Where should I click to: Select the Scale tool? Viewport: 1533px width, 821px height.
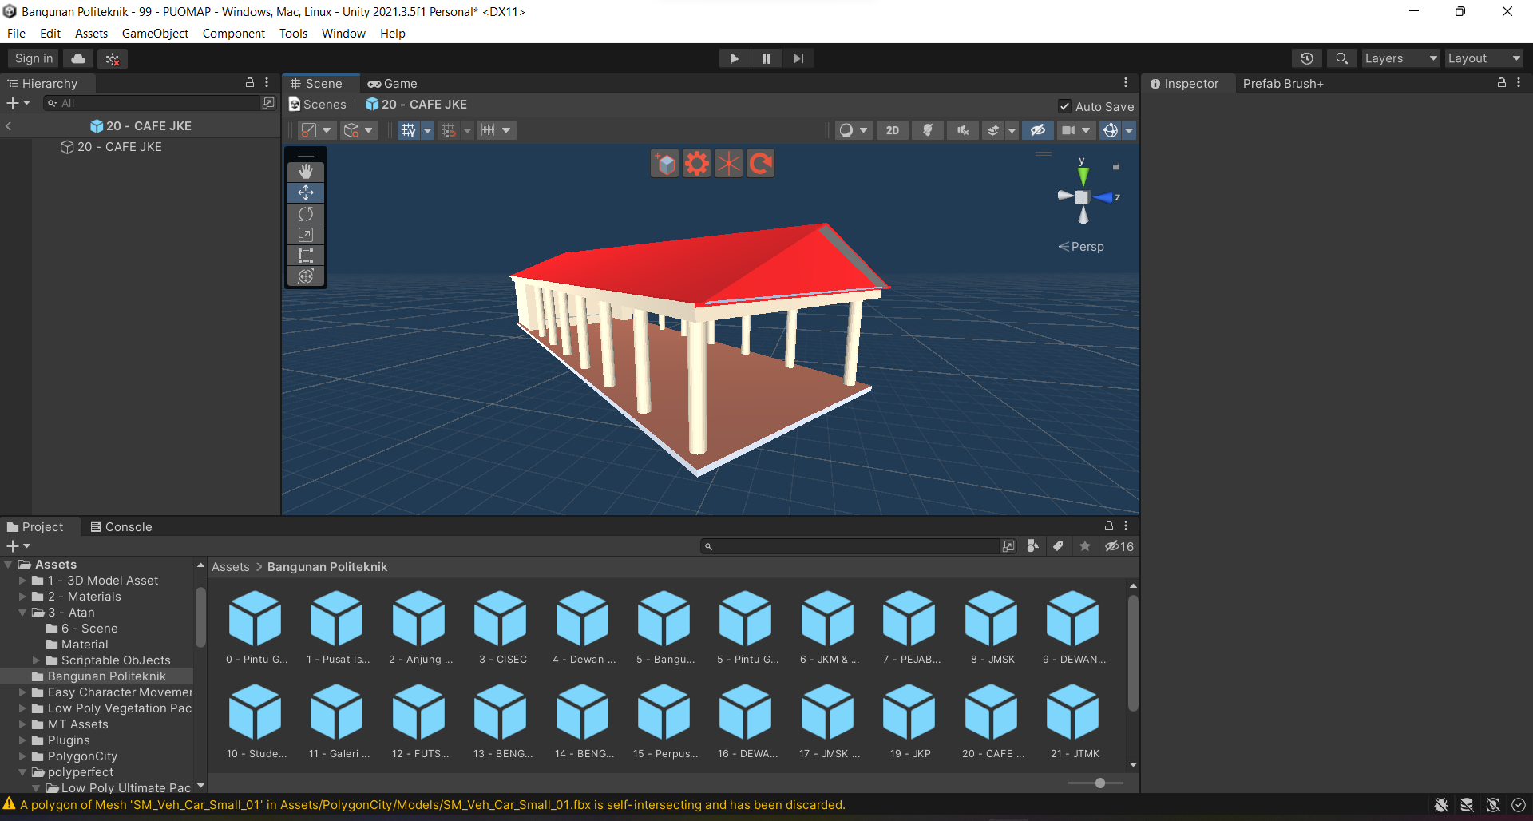pos(306,235)
